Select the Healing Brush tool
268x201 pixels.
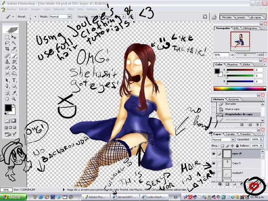point(7,56)
